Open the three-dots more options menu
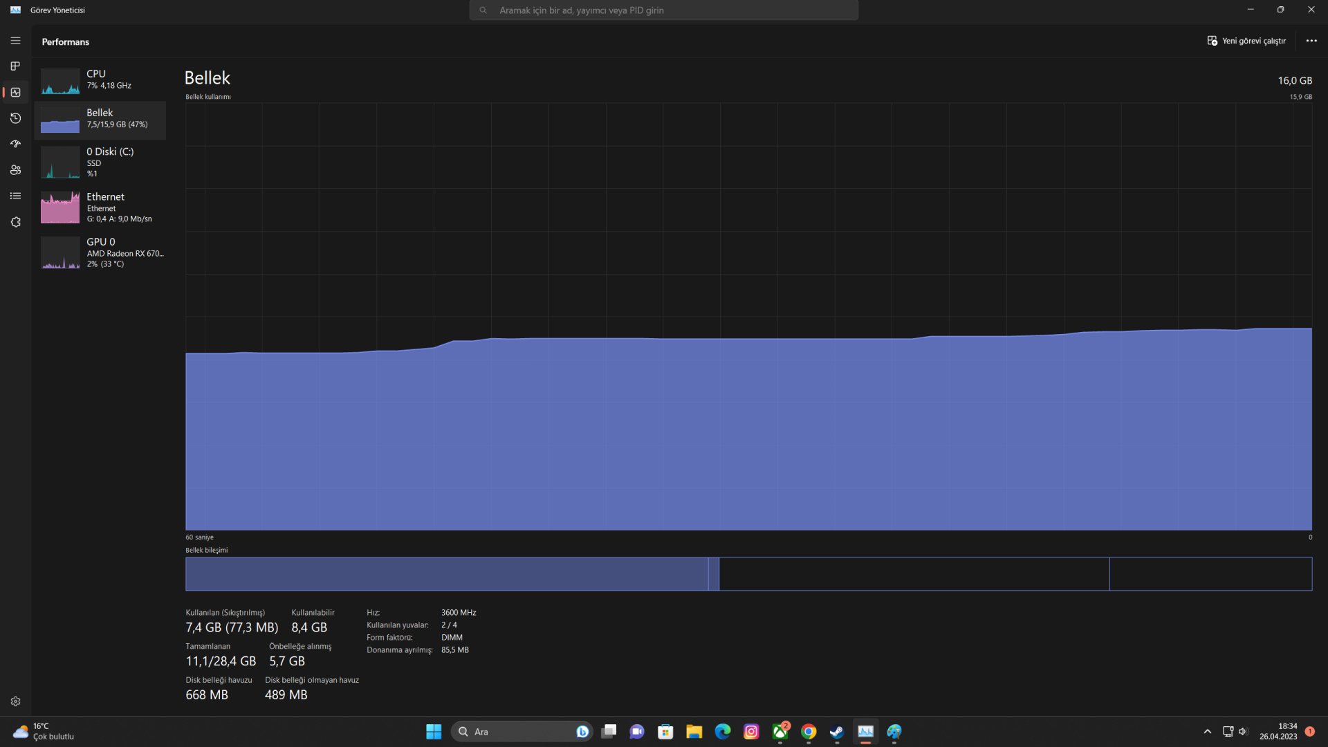The image size is (1328, 747). 1311,41
